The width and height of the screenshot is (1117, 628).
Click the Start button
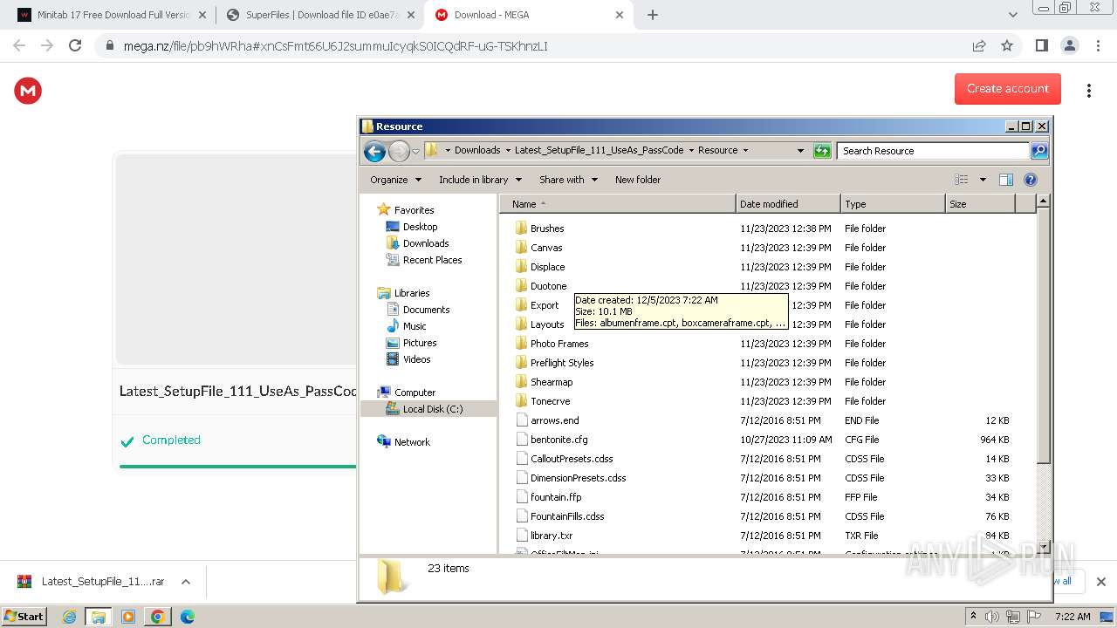[x=24, y=617]
